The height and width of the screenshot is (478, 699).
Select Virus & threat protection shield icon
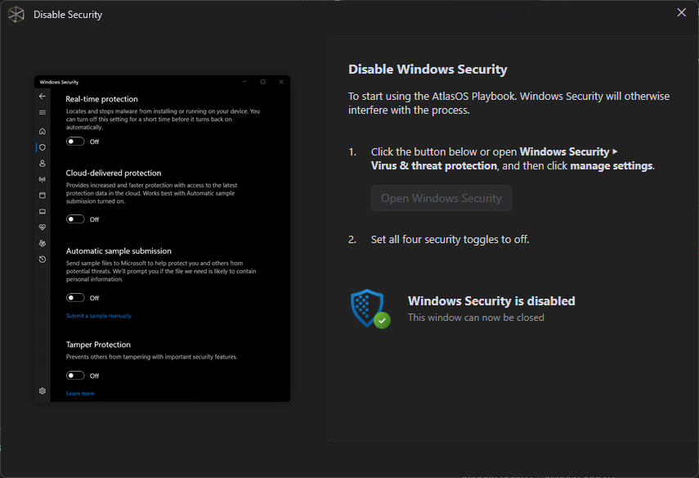[43, 147]
